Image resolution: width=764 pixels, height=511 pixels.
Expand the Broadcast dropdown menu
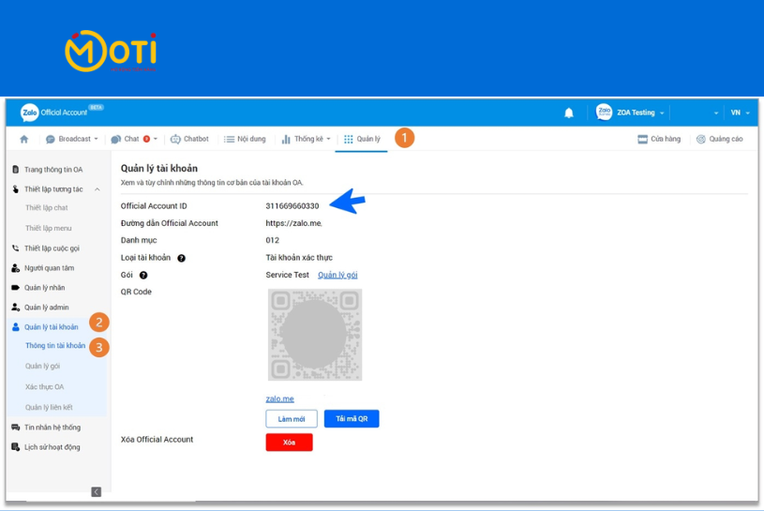coord(72,139)
